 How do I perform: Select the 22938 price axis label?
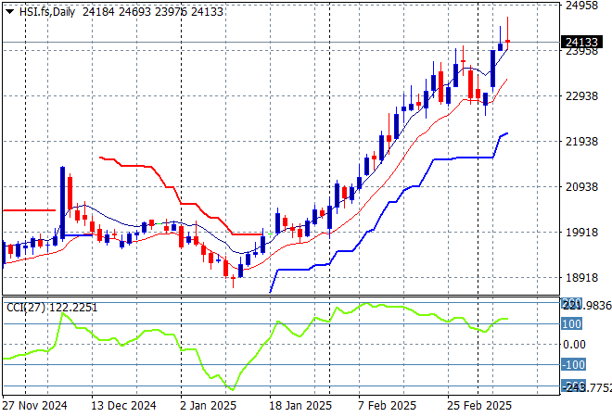580,96
